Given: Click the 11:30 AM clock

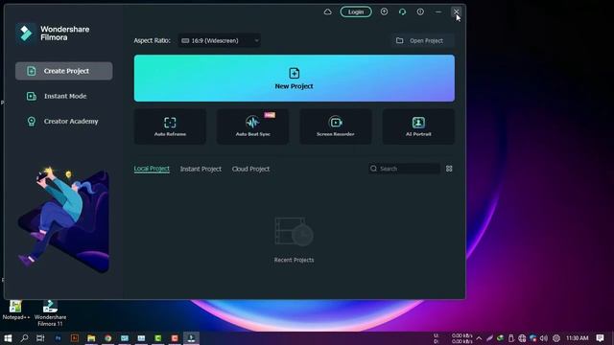Looking at the screenshot, I should 577,338.
